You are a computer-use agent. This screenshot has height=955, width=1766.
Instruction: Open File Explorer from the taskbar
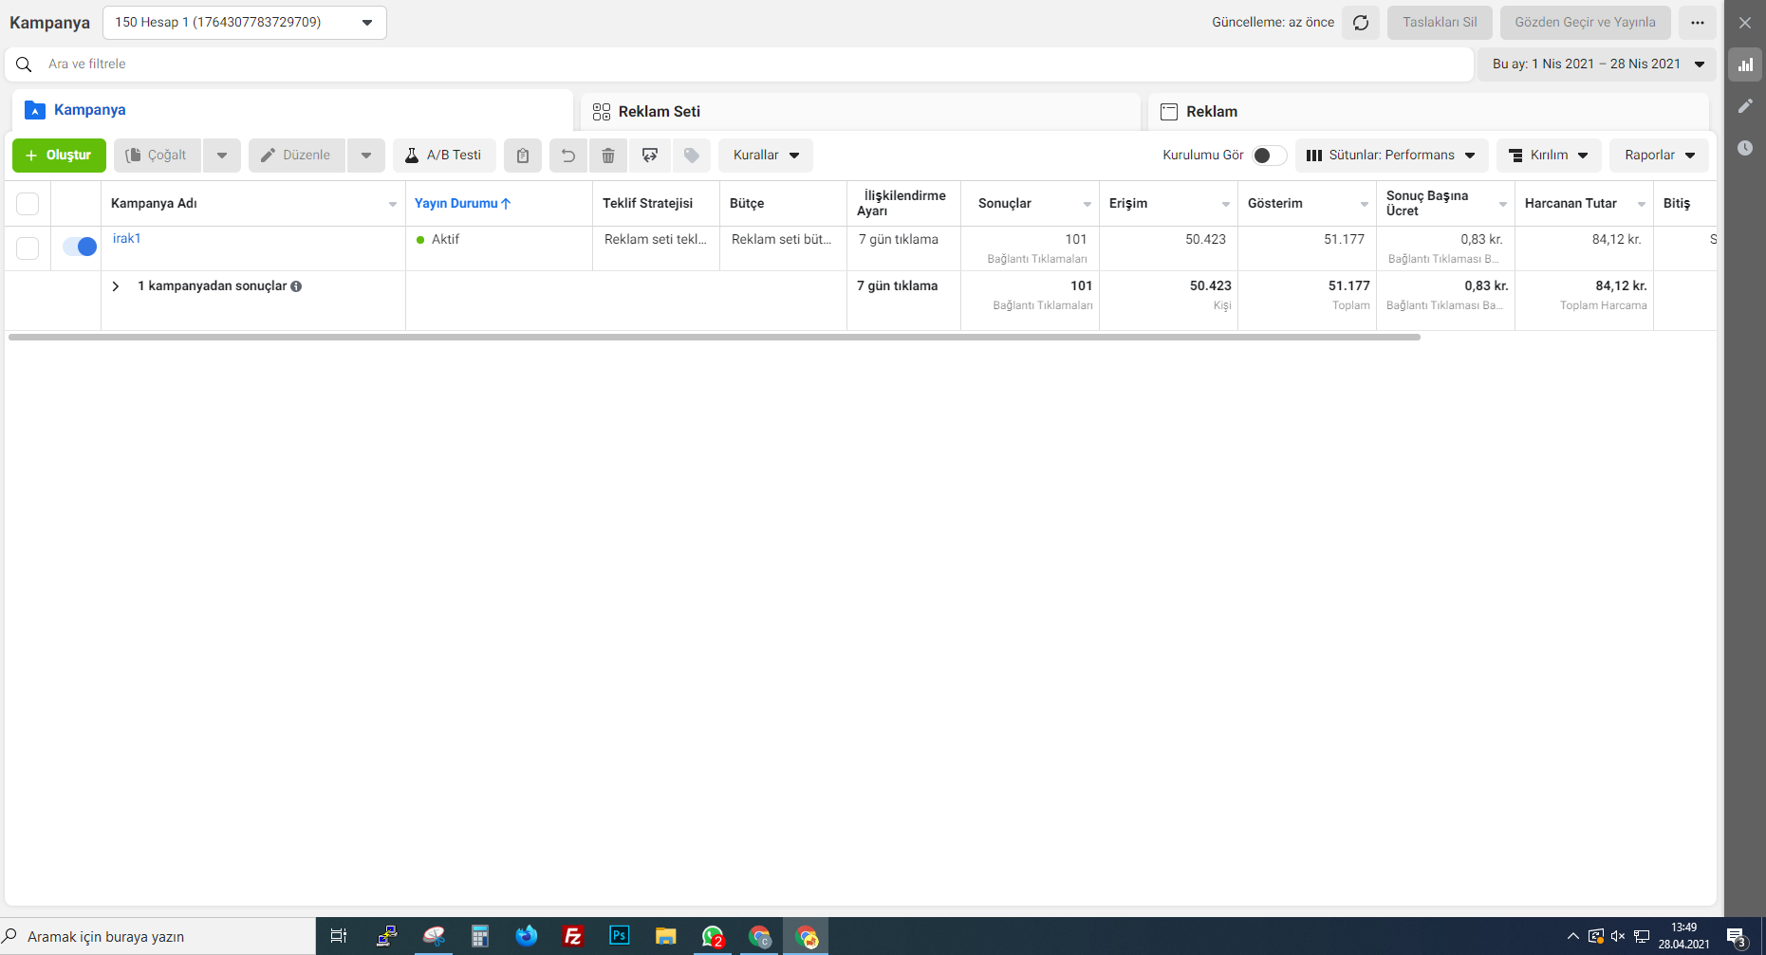(x=666, y=936)
